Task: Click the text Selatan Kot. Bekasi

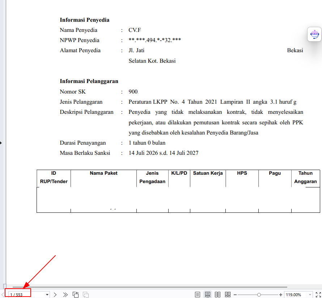Action: [x=152, y=61]
